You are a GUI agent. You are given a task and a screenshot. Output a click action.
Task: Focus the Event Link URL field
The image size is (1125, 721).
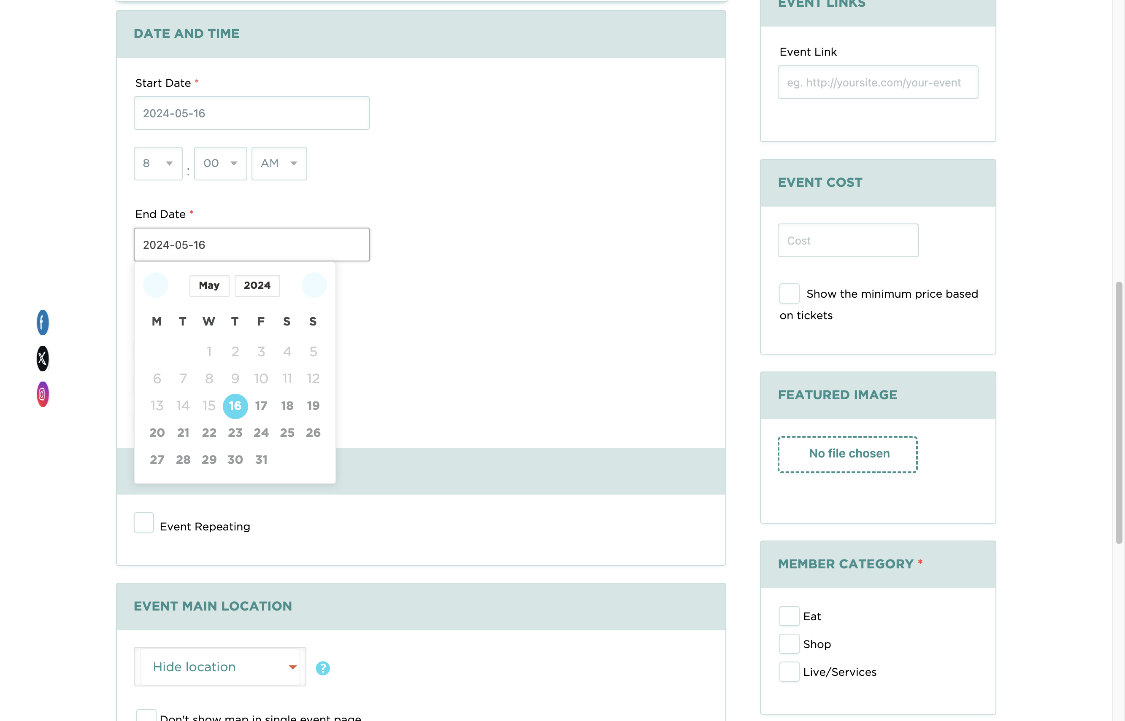pyautogui.click(x=878, y=82)
